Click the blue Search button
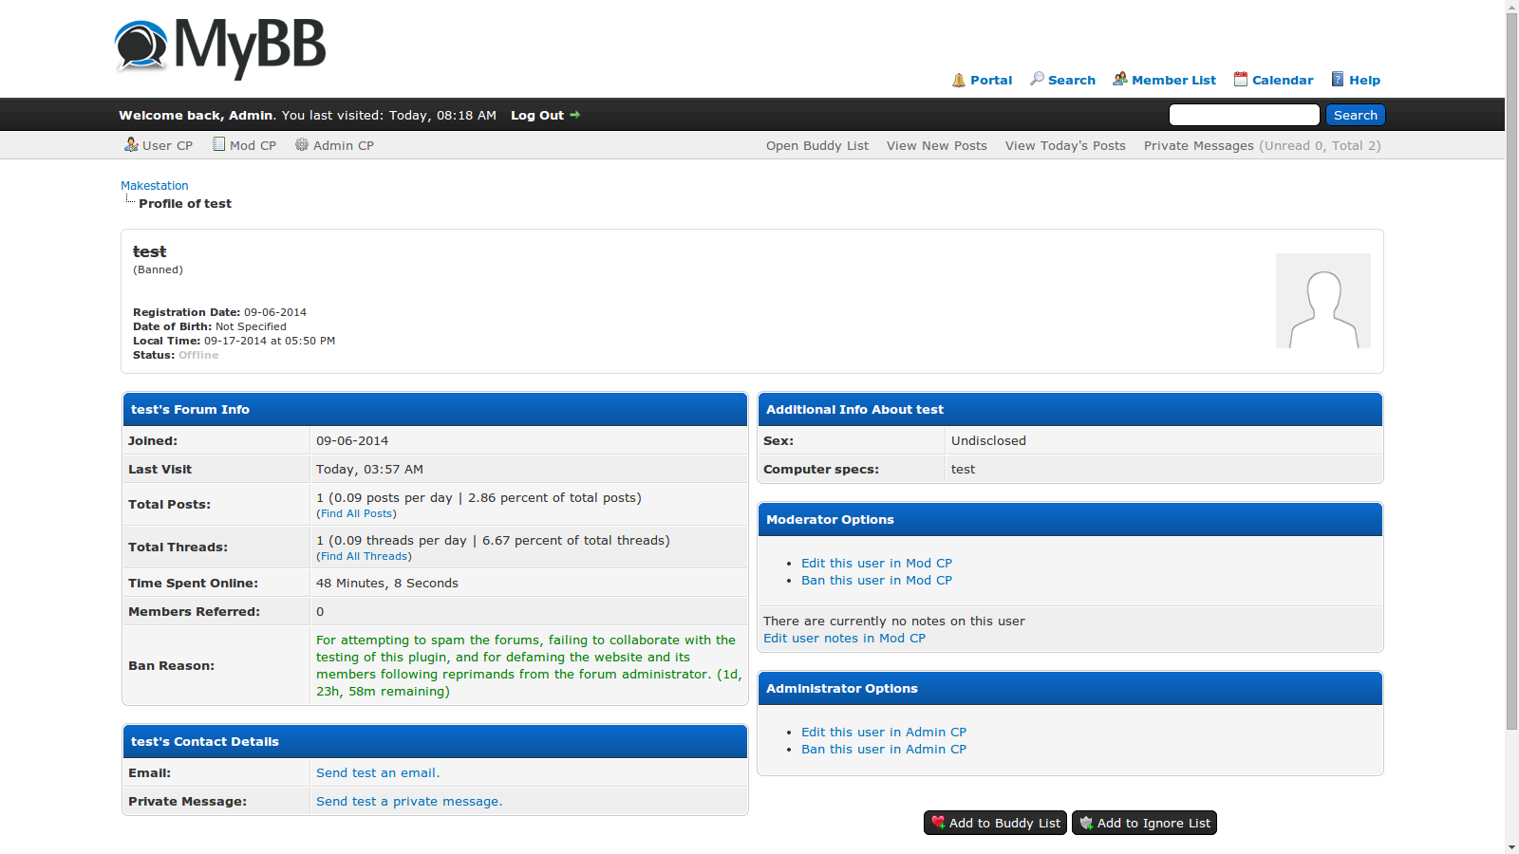This screenshot has height=854, width=1519. point(1355,115)
